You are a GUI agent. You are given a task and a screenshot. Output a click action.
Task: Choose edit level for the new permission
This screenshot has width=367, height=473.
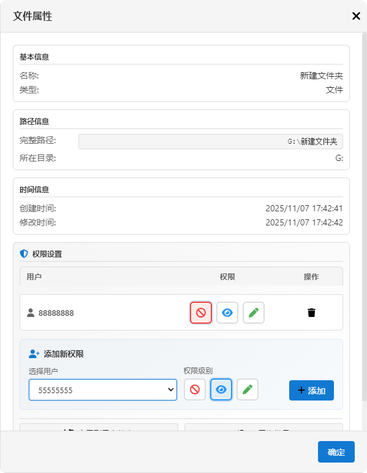coord(248,389)
